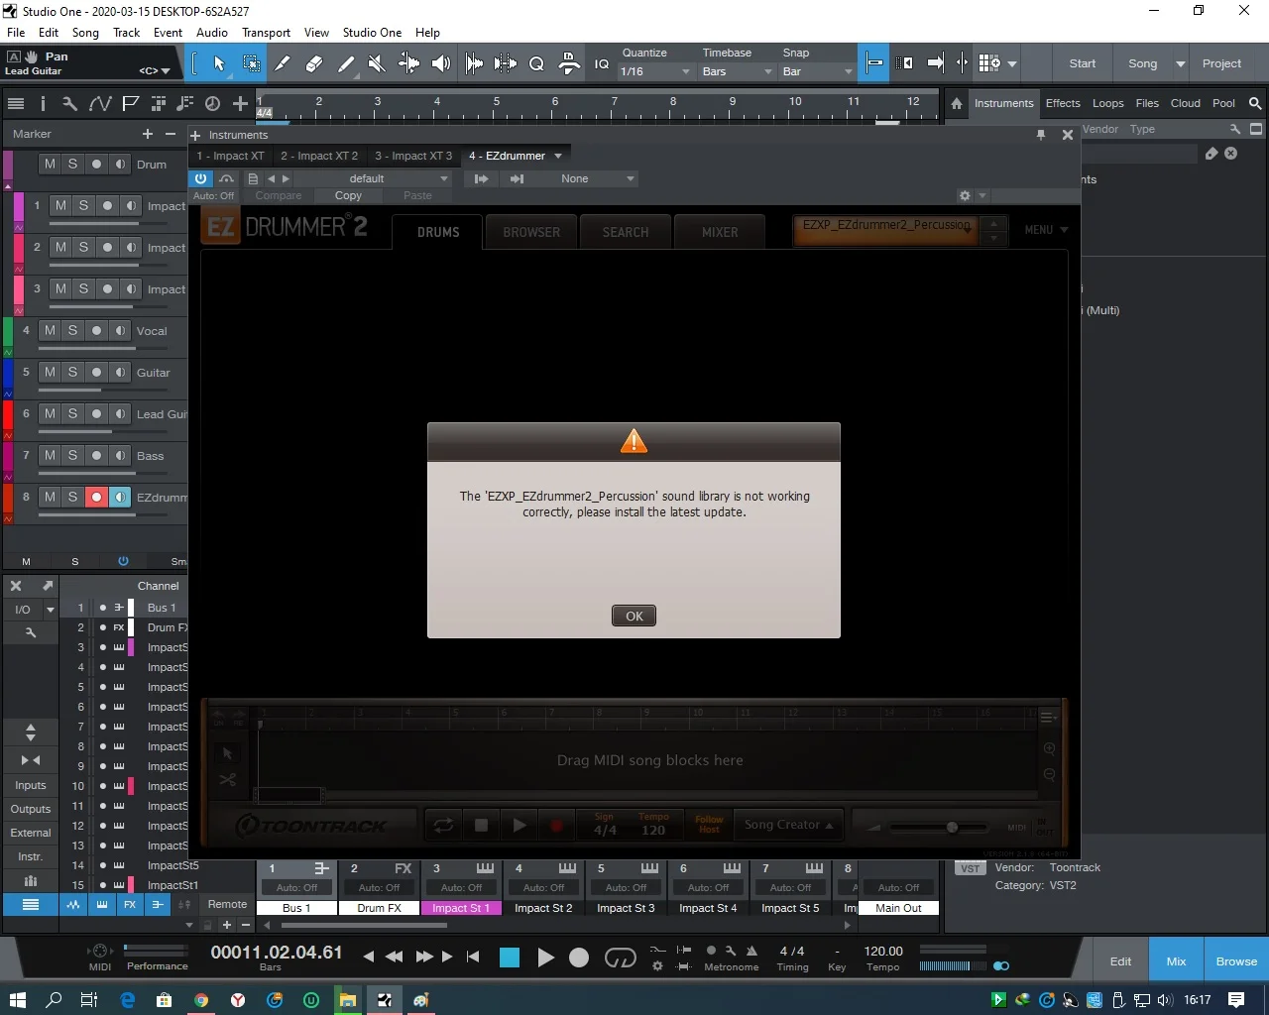1269x1015 pixels.
Task: Select Impact St 1 mixer channel label
Action: pos(461,908)
